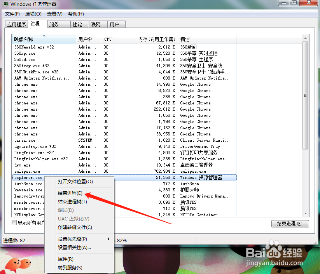Click the 桌面窗口管理器 description cell

coord(196,165)
